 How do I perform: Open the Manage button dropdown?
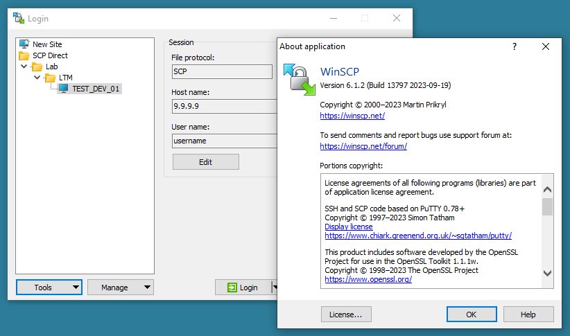coord(147,288)
